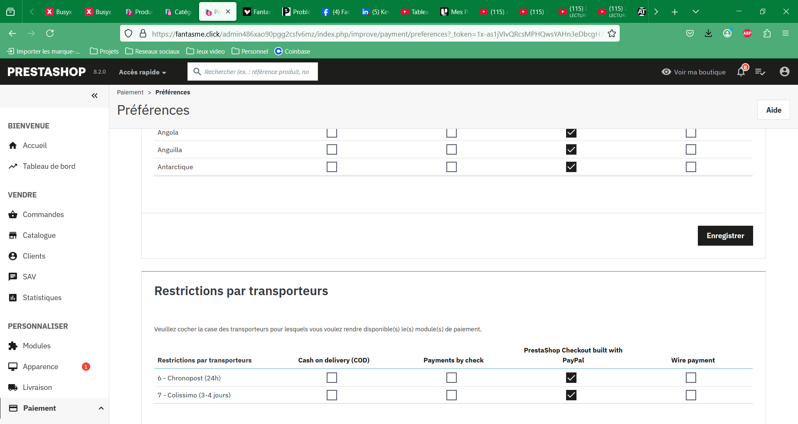Screen dimensions: 798x424
Task: Click the employee profile avatar icon
Action: point(784,71)
